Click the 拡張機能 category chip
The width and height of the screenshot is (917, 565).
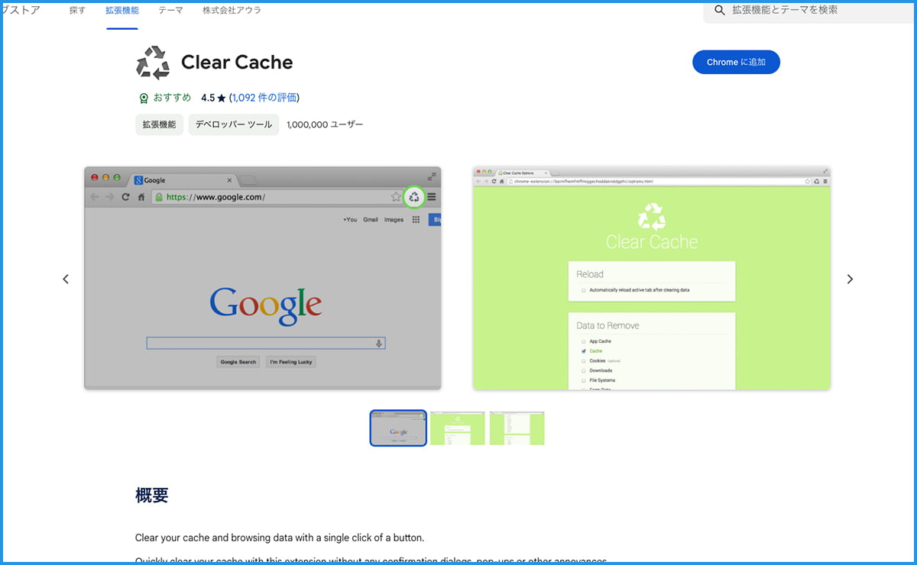click(159, 124)
